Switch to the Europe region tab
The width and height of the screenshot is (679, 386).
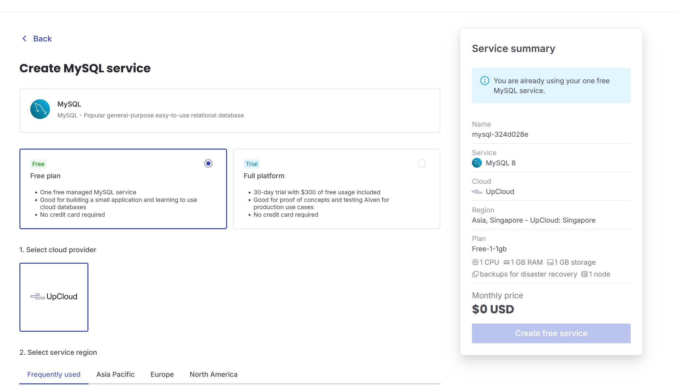point(162,374)
